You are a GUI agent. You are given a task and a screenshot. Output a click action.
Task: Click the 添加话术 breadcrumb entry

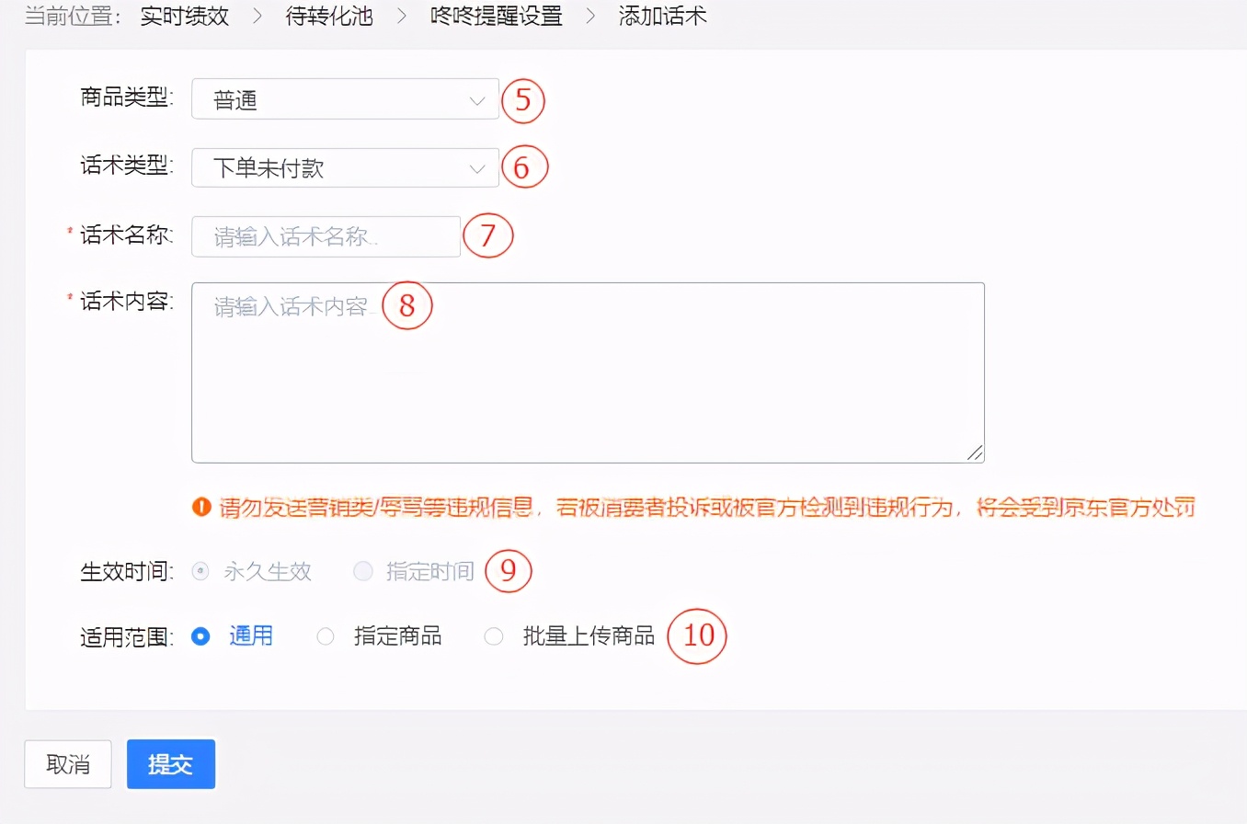661,16
